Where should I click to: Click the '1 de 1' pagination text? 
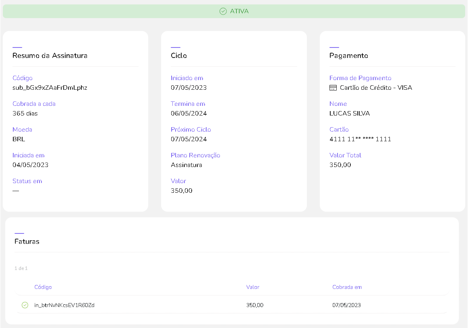click(21, 268)
